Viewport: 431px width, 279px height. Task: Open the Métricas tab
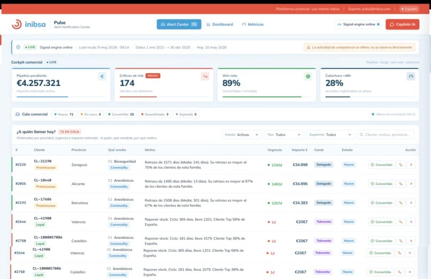pos(252,25)
